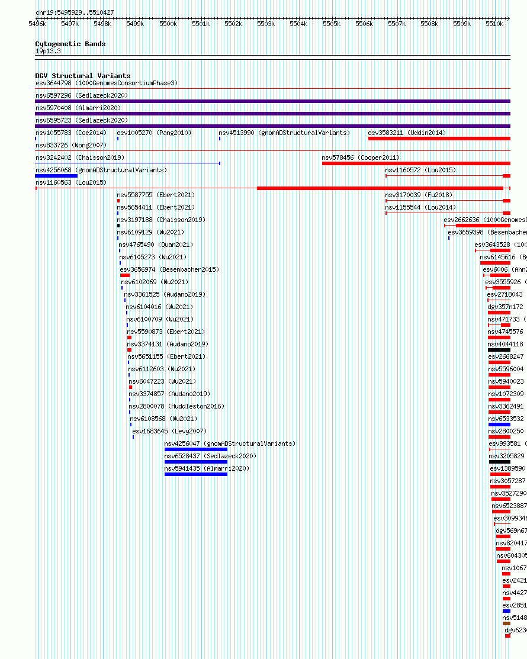Click nsv6533532 variant label
527x659 pixels.
(x=506, y=419)
